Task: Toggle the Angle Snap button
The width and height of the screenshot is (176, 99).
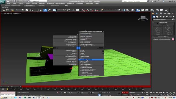Action: [87, 10]
